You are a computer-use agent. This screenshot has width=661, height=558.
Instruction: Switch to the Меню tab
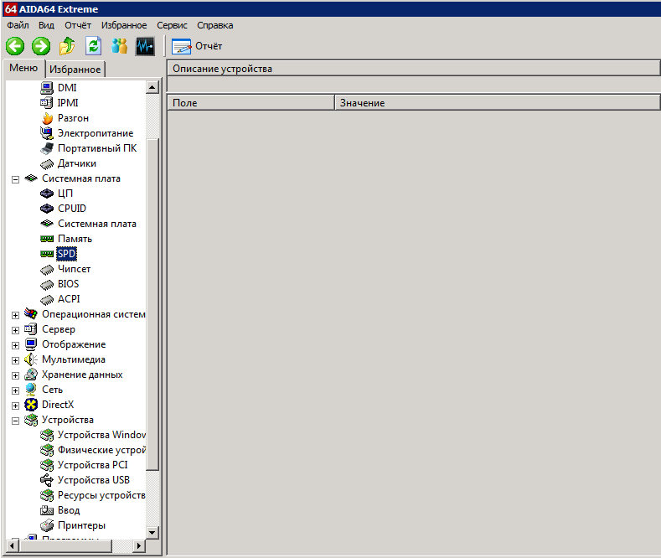pos(23,68)
